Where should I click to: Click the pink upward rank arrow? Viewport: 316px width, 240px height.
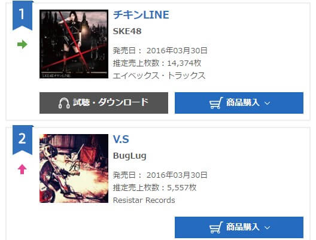point(22,169)
